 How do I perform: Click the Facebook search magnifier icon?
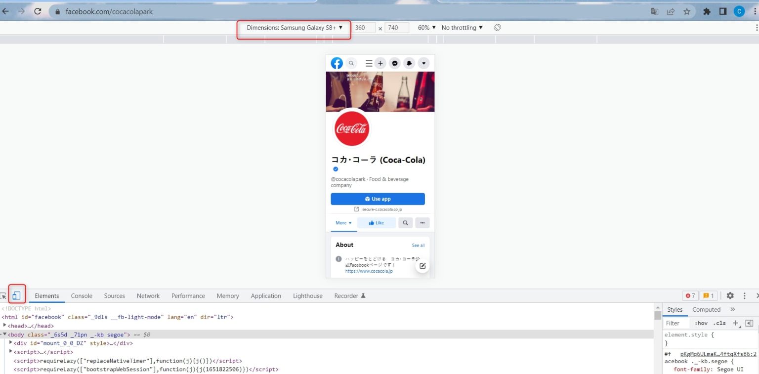coord(351,63)
